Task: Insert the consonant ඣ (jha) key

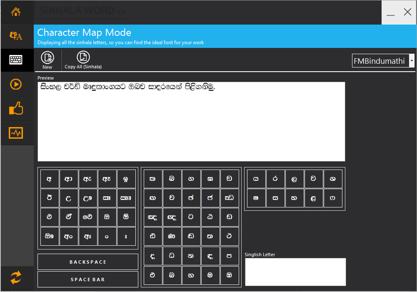Action: tap(230, 198)
